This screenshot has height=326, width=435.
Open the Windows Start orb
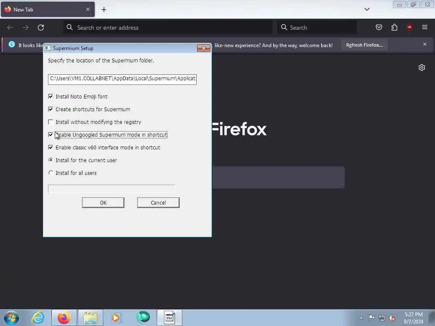click(x=11, y=318)
